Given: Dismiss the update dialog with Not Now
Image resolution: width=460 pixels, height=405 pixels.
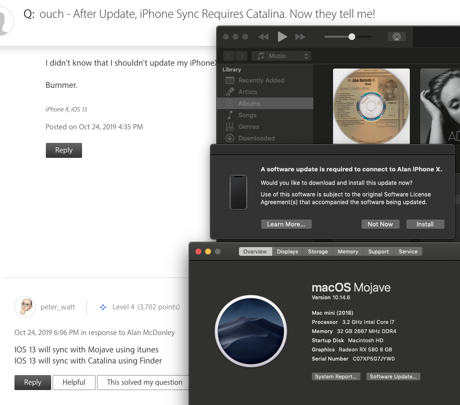Looking at the screenshot, I should click(380, 224).
